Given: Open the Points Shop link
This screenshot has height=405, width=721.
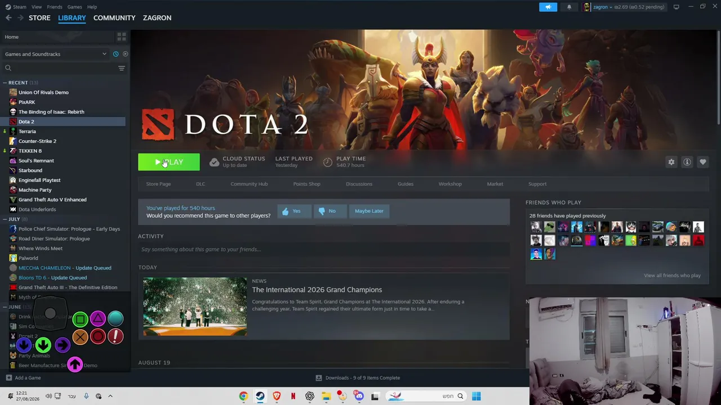Looking at the screenshot, I should pos(306,184).
